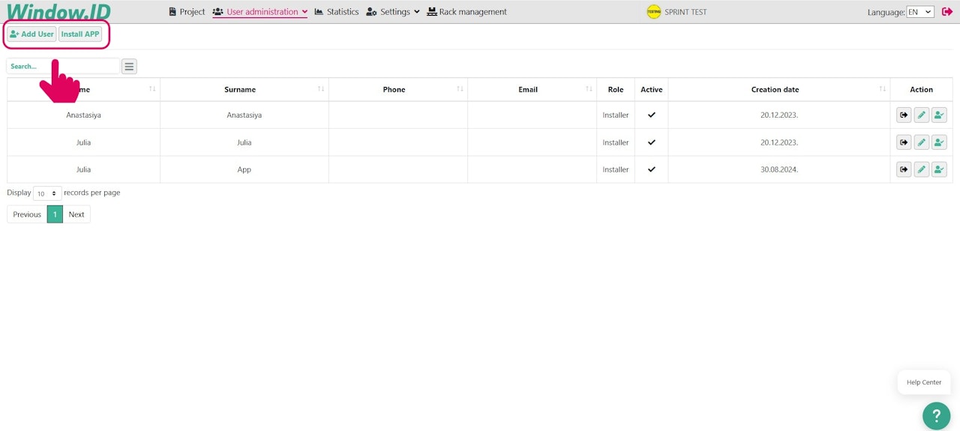960x431 pixels.
Task: Click the login-as icon for Anastasiya
Action: [904, 115]
